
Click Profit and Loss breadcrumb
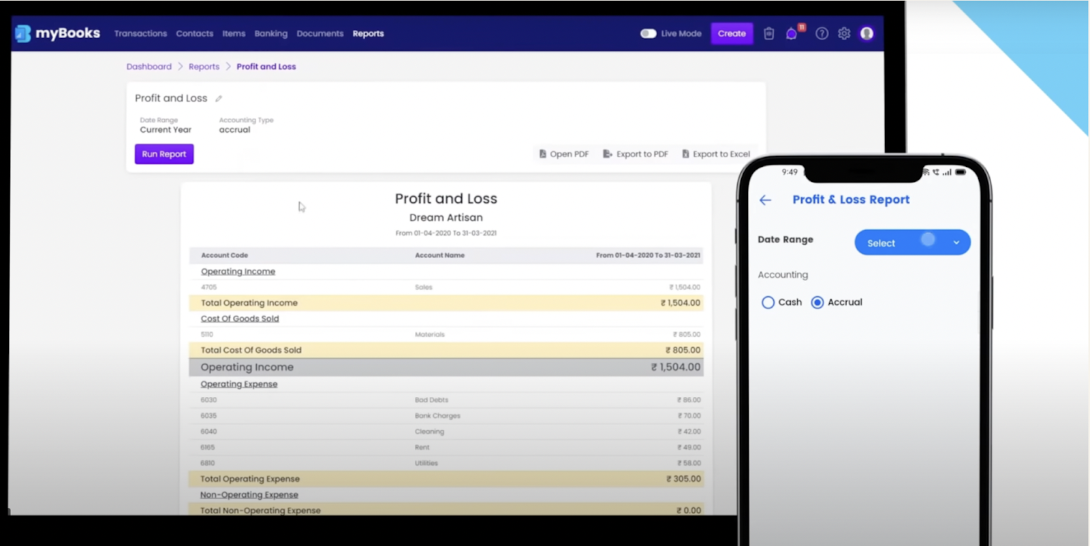(x=266, y=67)
